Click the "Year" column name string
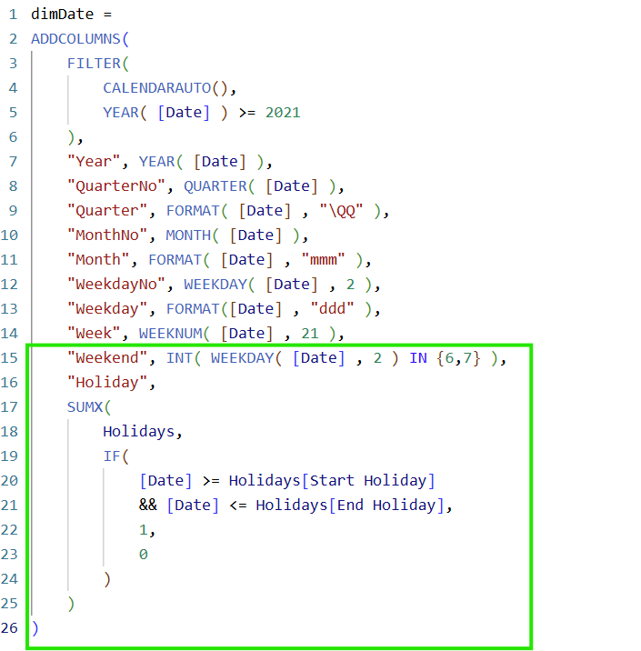 click(94, 162)
